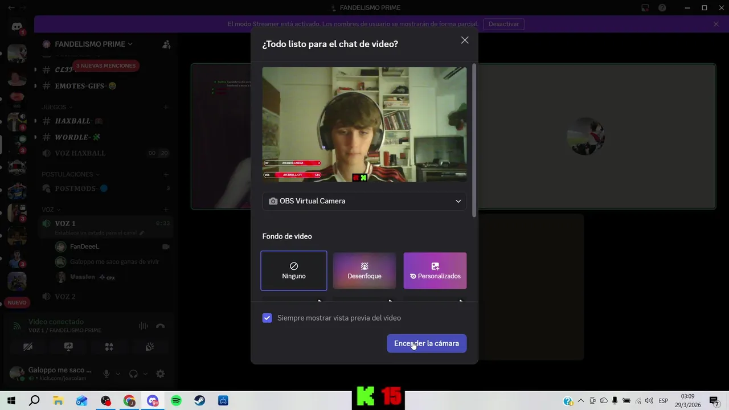Open Discord help icon in title bar
The height and width of the screenshot is (410, 729).
pyautogui.click(x=662, y=7)
